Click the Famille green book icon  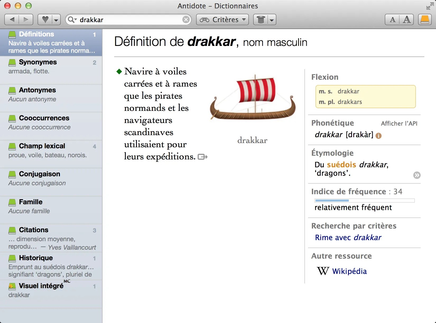[x=12, y=202]
